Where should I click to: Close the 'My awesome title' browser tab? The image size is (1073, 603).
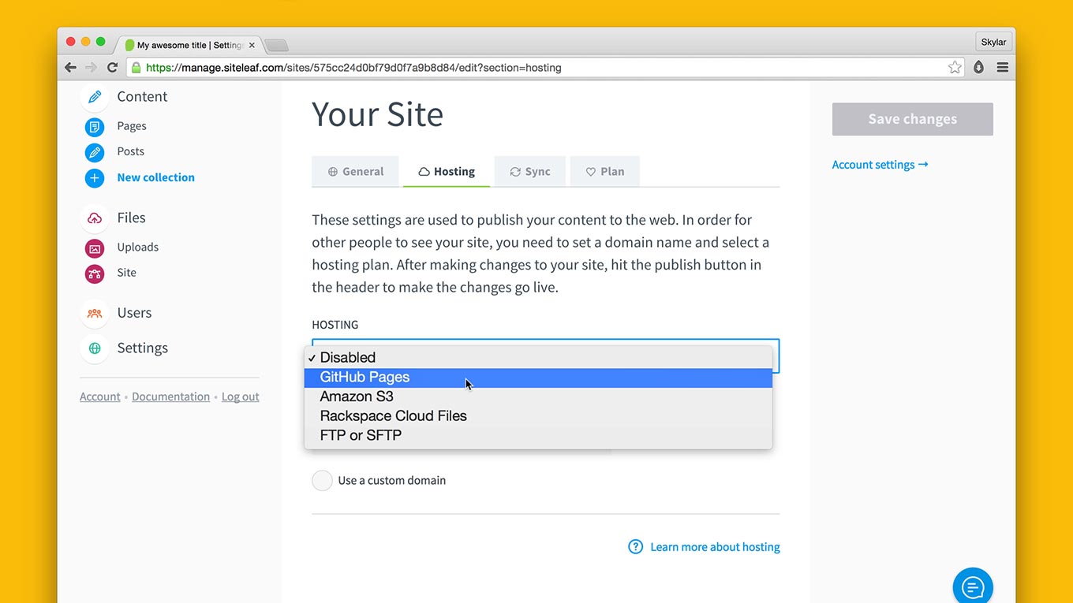click(x=252, y=46)
